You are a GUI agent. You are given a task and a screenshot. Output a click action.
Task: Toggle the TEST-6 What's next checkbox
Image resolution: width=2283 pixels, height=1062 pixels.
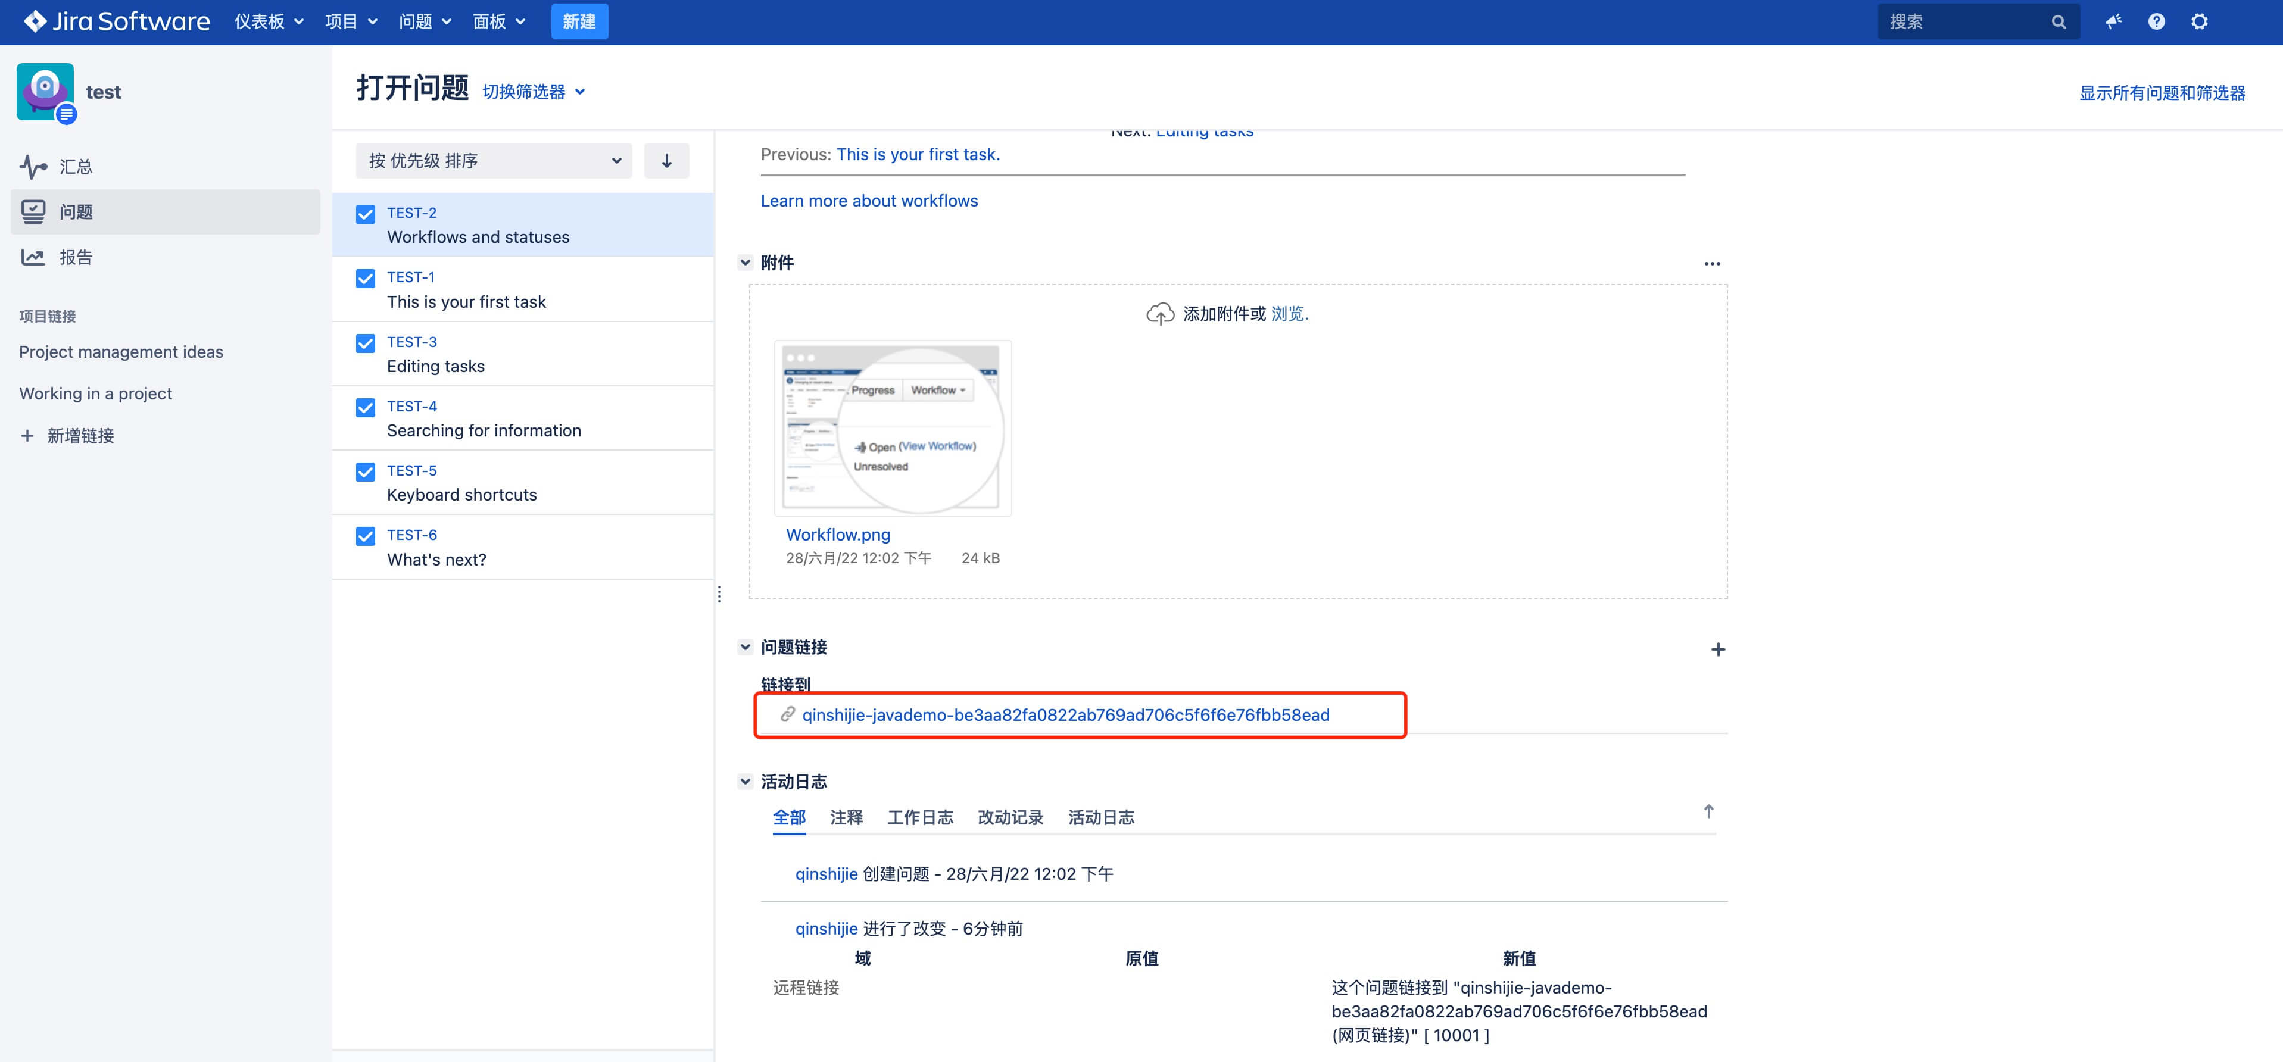(365, 536)
